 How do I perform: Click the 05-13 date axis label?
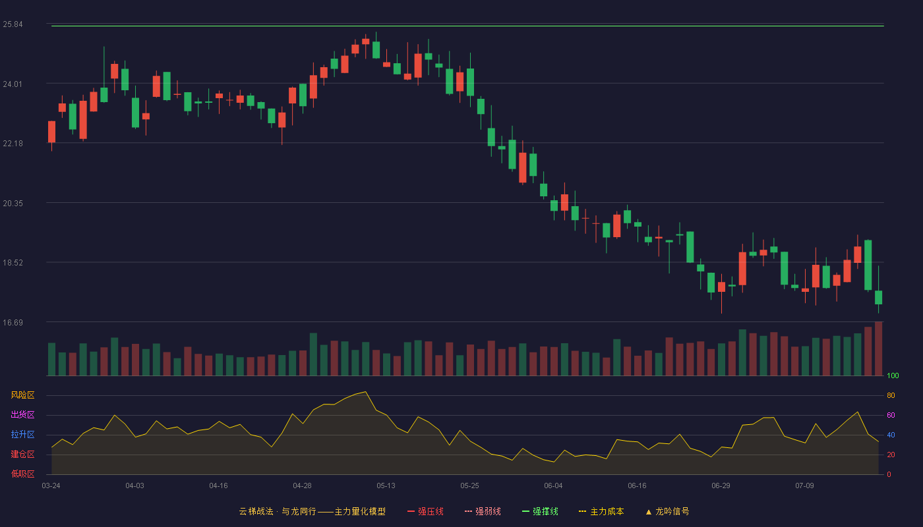point(386,485)
